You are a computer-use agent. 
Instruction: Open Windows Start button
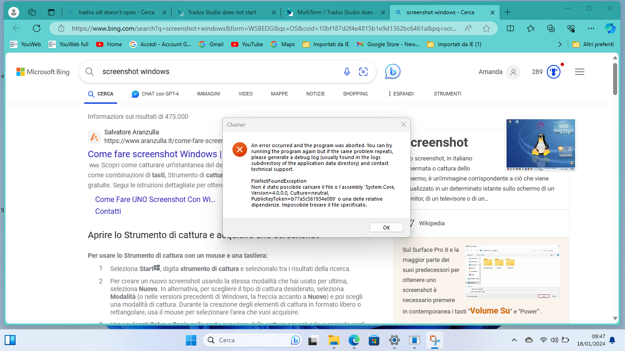191,340
